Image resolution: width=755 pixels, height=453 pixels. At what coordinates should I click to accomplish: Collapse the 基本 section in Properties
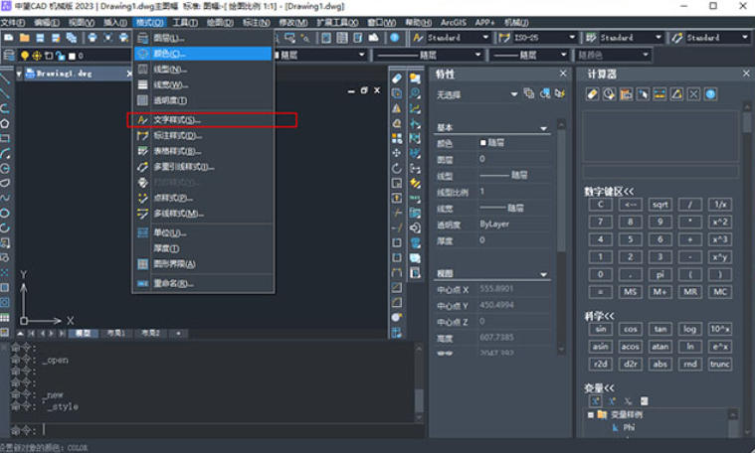click(543, 128)
